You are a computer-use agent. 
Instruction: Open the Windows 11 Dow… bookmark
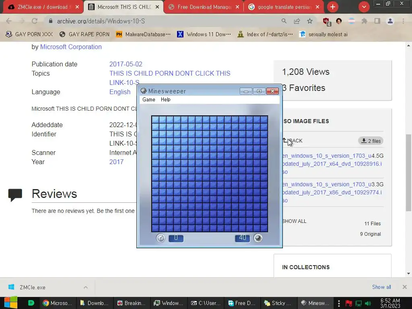pos(204,35)
